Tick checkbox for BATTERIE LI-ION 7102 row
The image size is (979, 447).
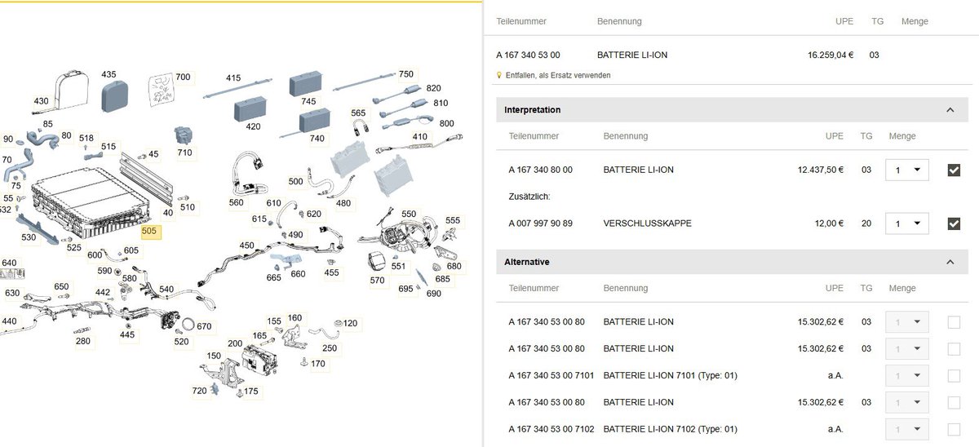pos(954,430)
